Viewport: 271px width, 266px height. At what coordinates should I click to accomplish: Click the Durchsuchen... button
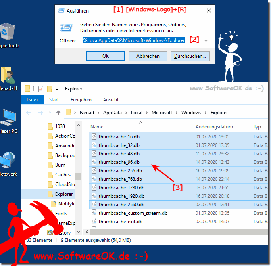190,56
